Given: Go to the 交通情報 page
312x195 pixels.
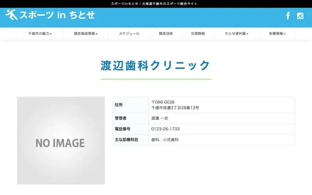Looking at the screenshot, I should coord(197,34).
